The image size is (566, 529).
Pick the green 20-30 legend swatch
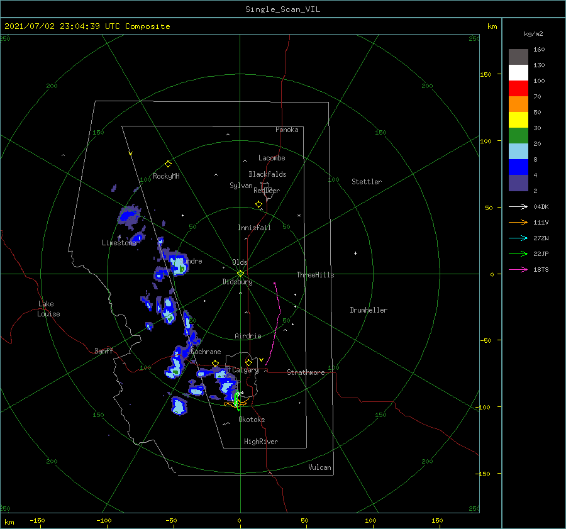click(518, 136)
